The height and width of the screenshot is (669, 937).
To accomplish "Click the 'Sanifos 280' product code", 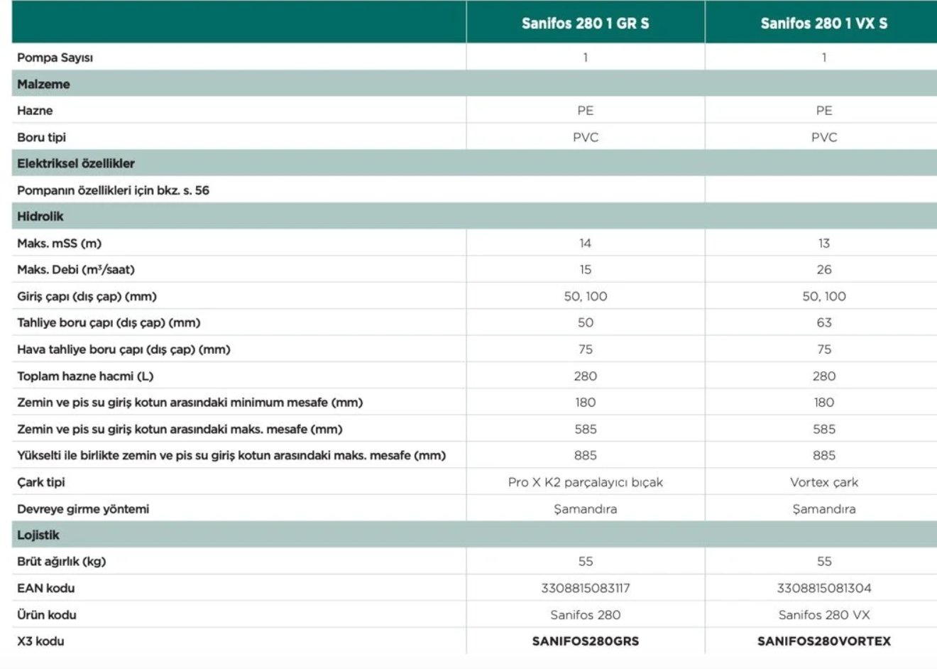I will (585, 615).
